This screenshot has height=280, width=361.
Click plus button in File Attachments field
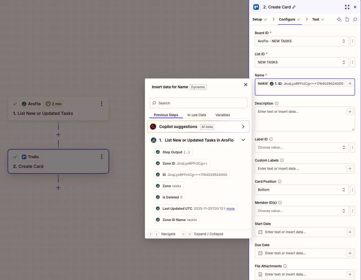pyautogui.click(x=350, y=274)
